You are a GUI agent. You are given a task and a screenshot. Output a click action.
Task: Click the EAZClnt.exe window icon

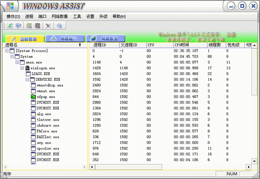point(34,137)
